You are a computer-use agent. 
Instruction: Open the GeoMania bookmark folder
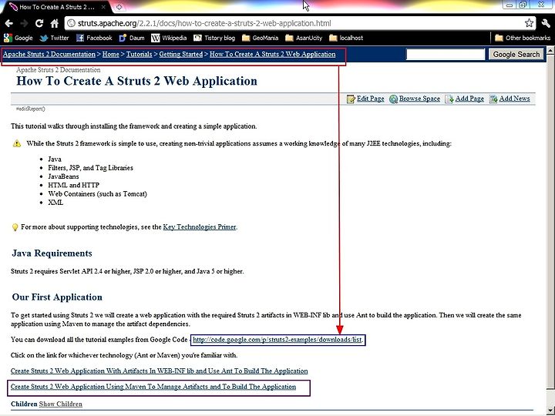pos(261,38)
